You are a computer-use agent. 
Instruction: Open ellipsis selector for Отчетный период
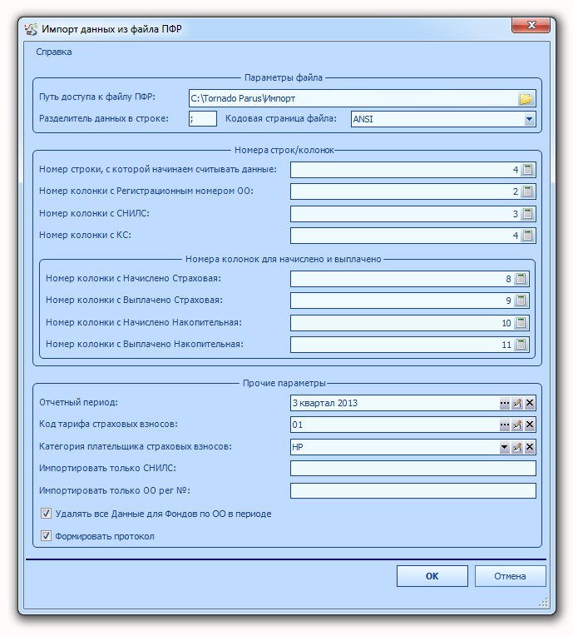point(504,403)
